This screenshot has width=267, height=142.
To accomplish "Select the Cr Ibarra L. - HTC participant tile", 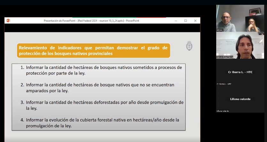I will (x=240, y=72).
